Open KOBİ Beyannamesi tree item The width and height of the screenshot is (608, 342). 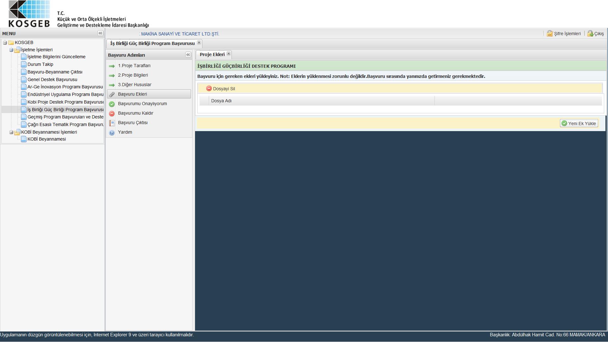(47, 139)
